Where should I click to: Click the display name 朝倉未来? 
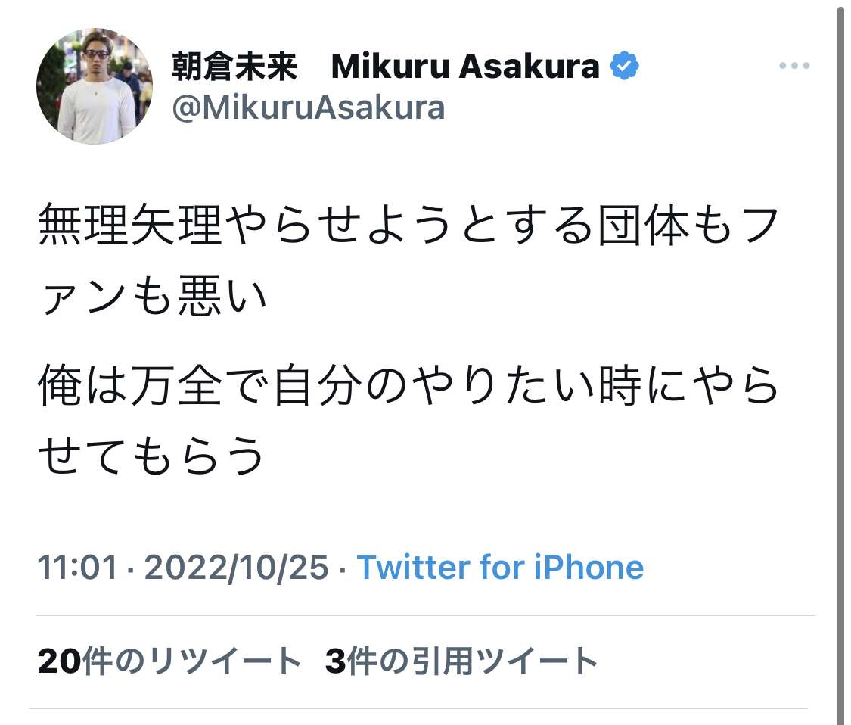(235, 67)
